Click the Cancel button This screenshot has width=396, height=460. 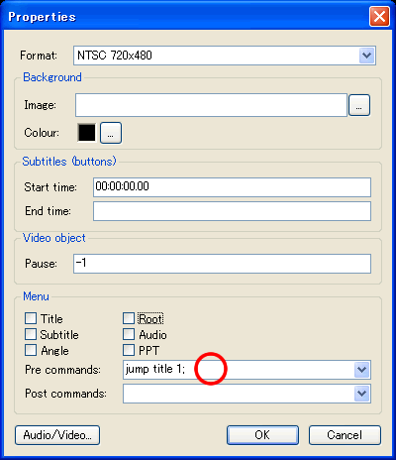point(345,435)
